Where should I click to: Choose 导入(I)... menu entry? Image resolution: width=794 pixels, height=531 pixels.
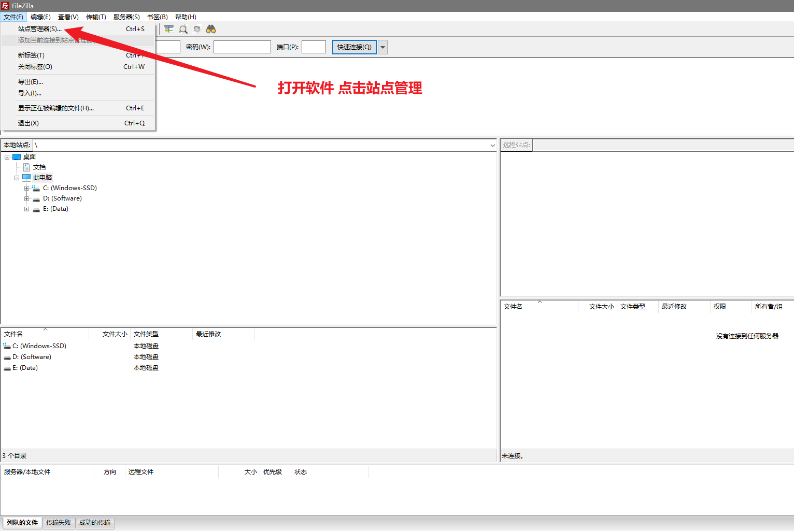78,93
